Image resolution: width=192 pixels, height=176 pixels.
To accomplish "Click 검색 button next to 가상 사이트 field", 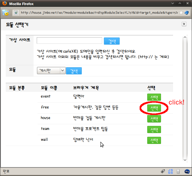I will coord(112,41).
